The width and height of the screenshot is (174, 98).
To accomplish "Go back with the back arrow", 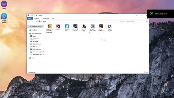I will [x=29, y=22].
